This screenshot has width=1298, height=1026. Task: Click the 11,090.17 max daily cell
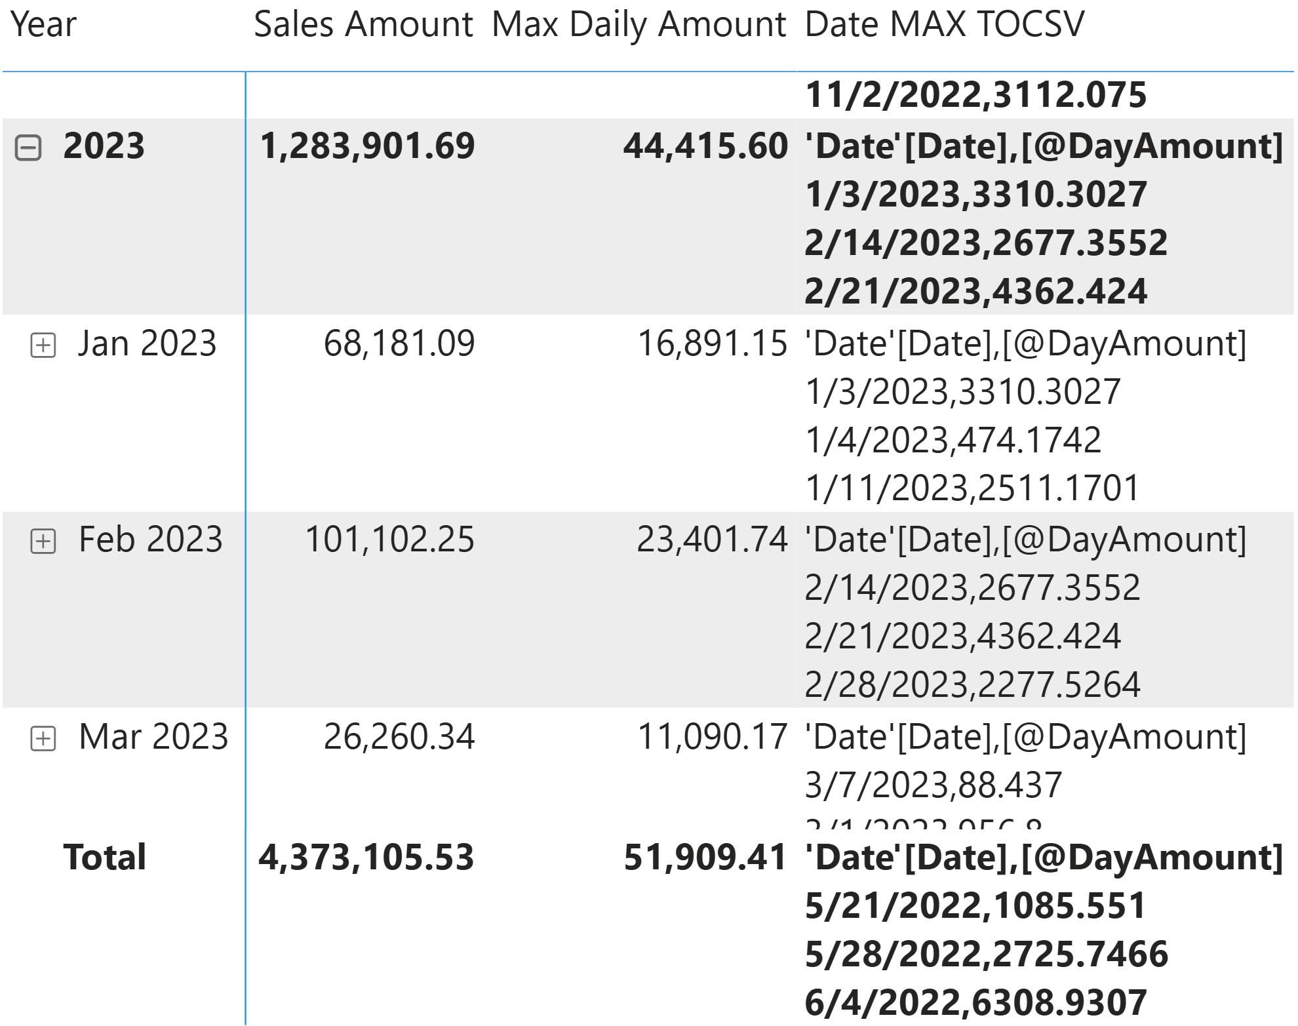pos(712,737)
